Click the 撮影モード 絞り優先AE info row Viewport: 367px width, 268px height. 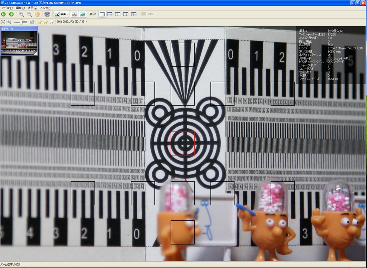click(321, 31)
